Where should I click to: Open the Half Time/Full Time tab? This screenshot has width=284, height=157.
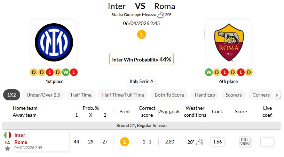[x=123, y=95]
